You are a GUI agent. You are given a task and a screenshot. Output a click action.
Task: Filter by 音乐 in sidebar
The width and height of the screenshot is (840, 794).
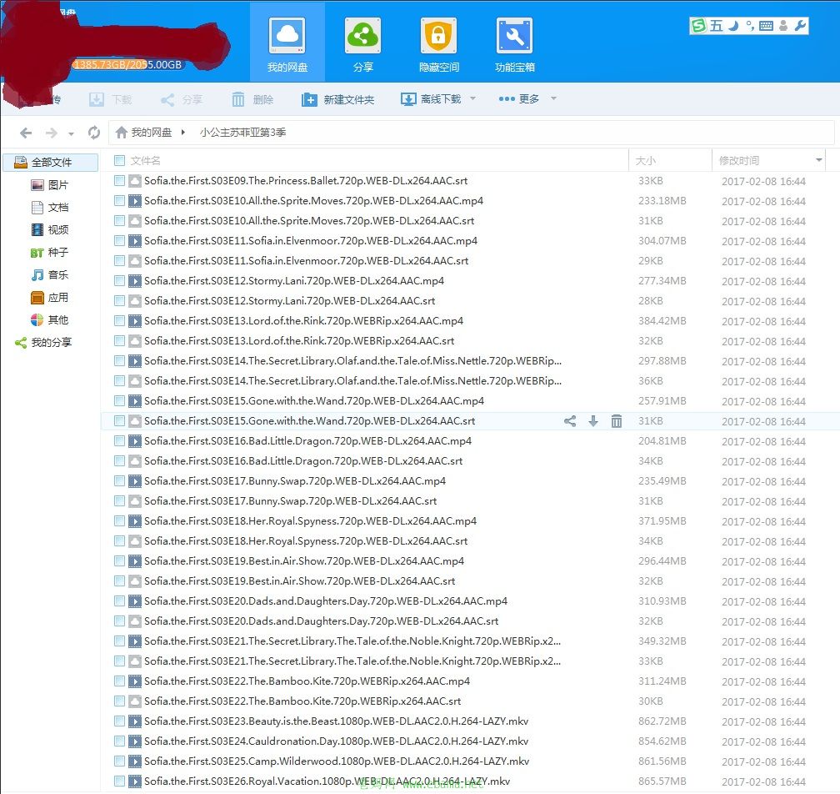(50, 275)
